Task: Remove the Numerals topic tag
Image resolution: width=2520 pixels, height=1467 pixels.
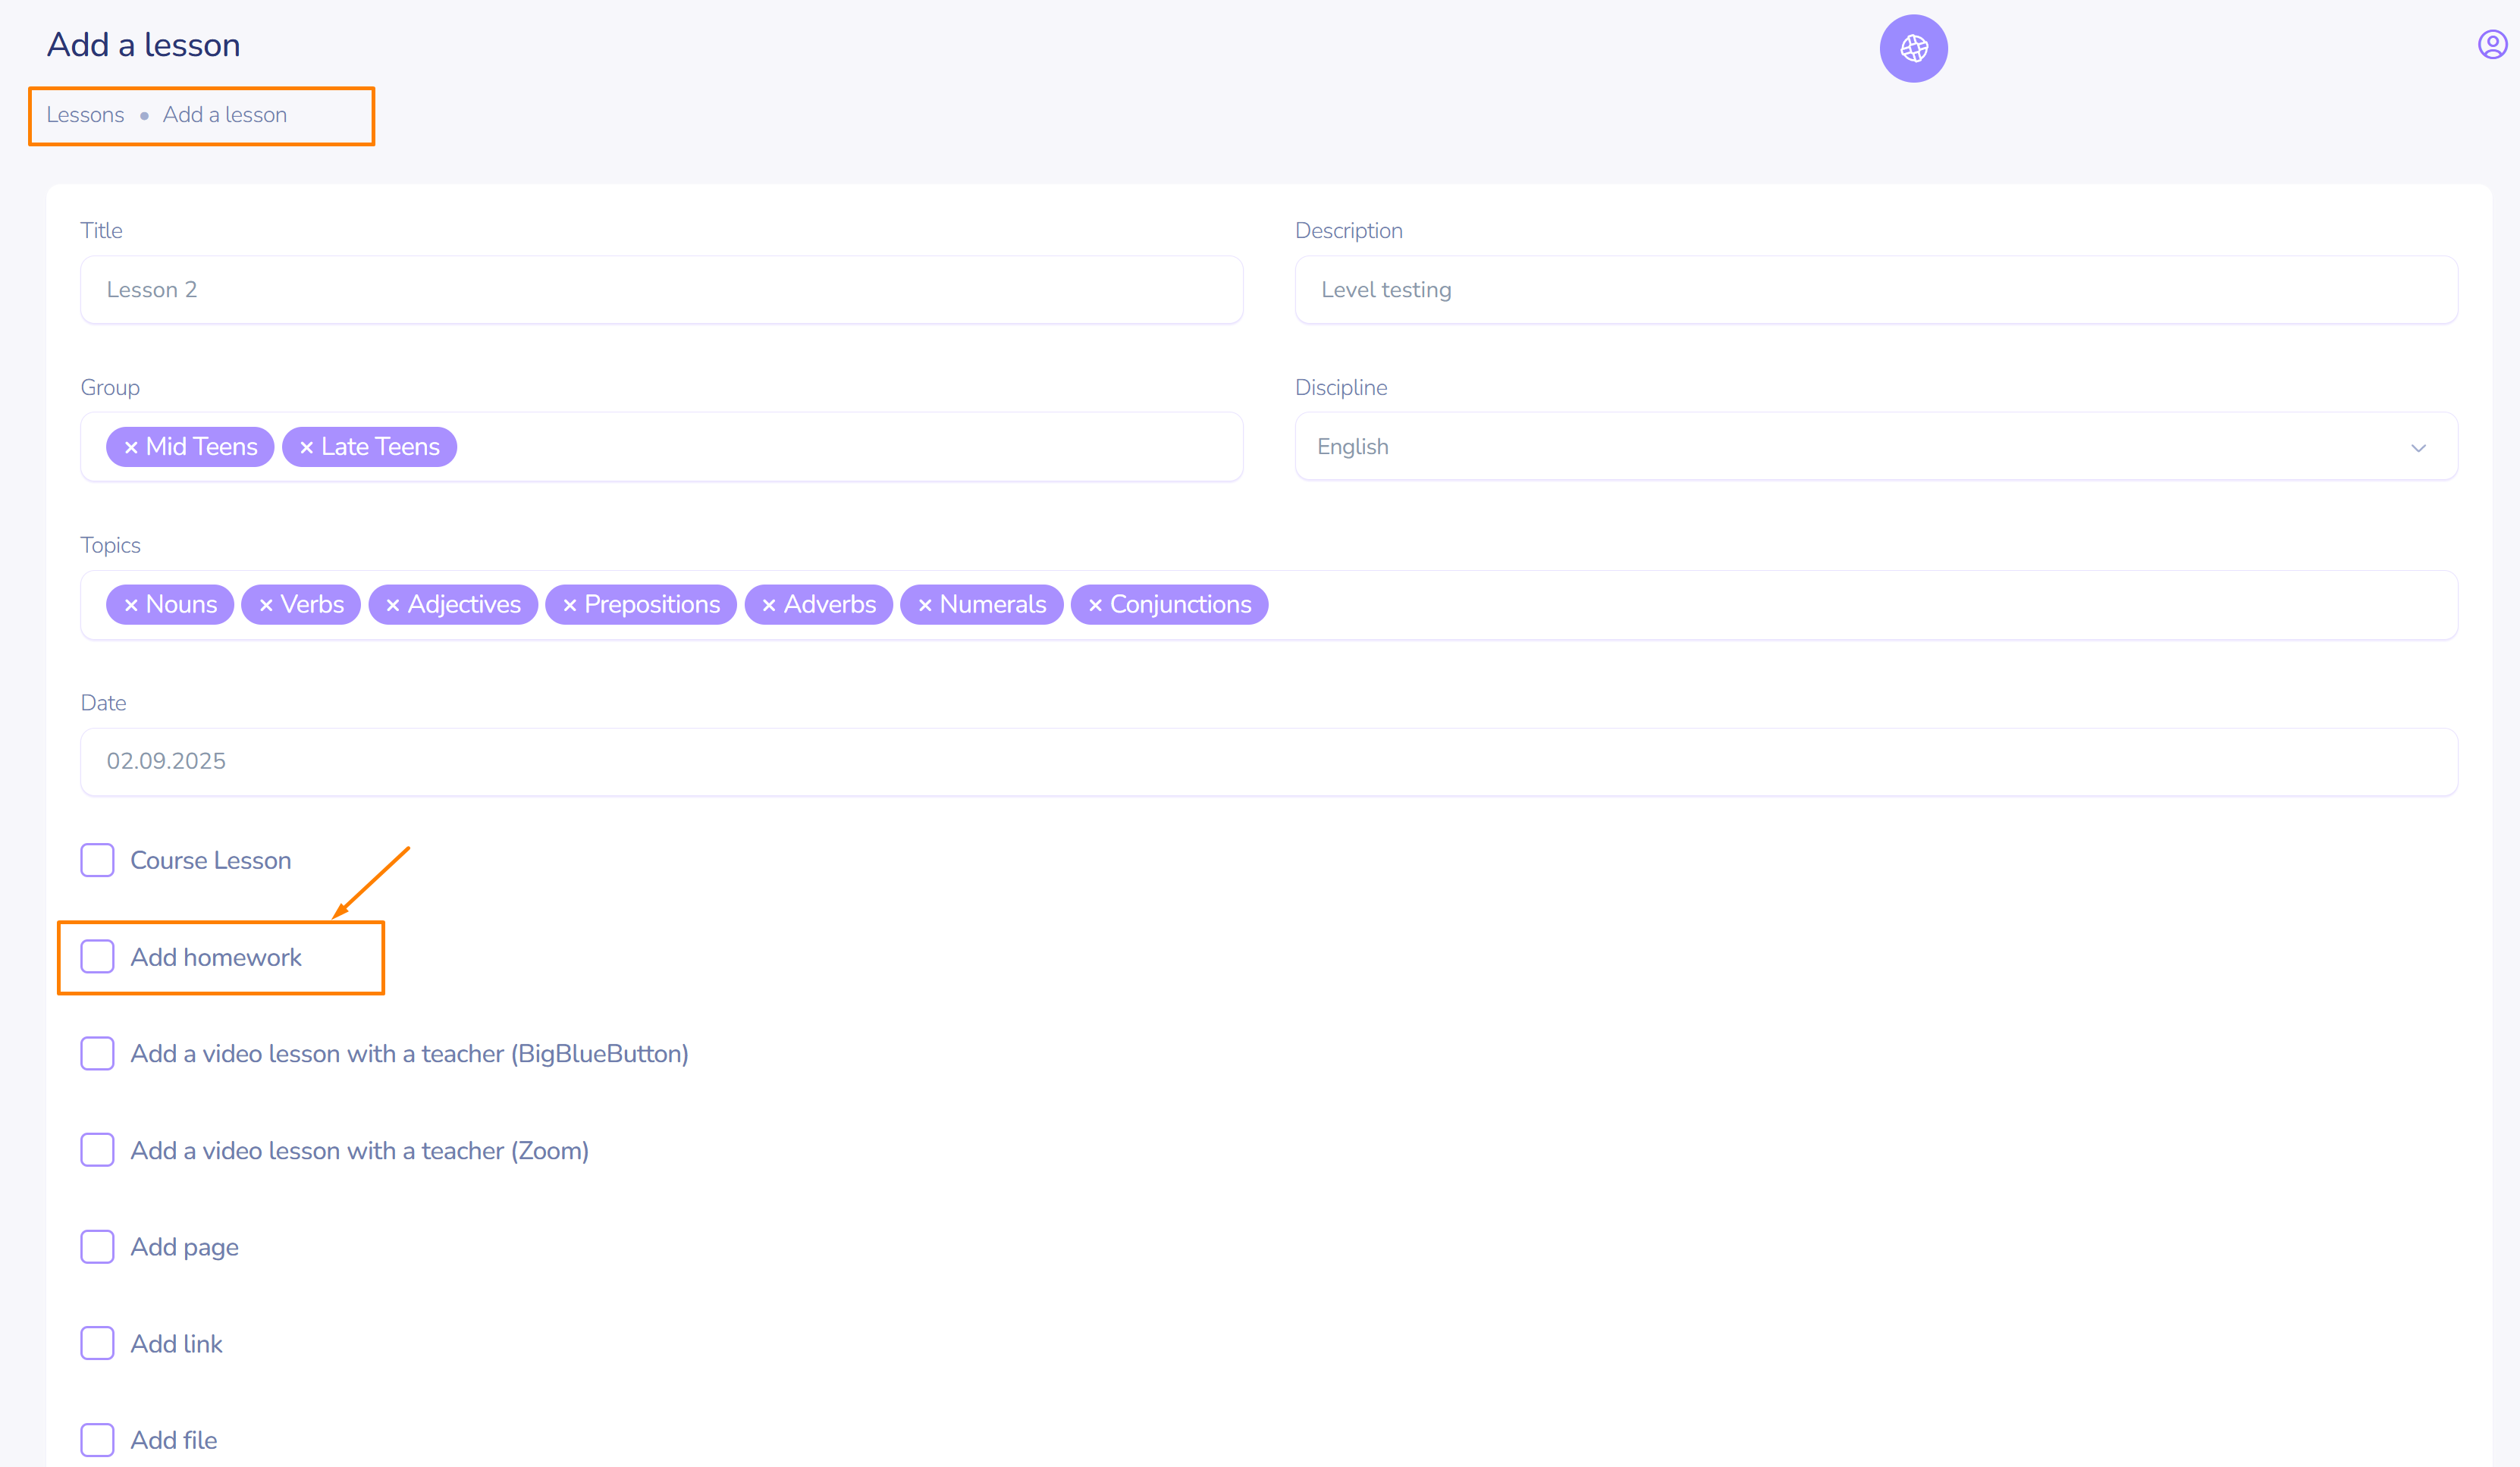Action: coord(925,605)
